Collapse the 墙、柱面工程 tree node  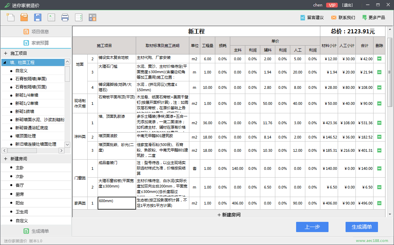[4, 62]
